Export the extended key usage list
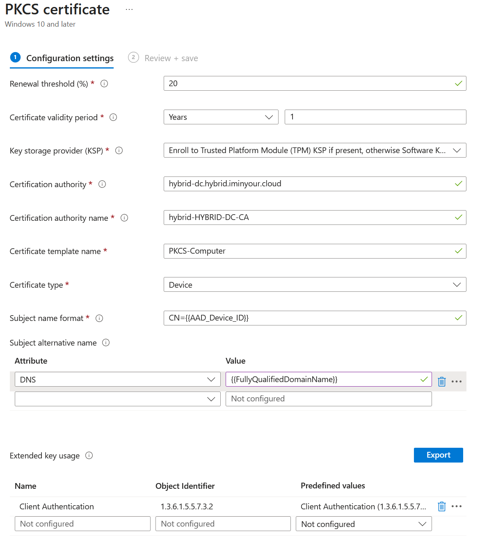 coord(438,455)
